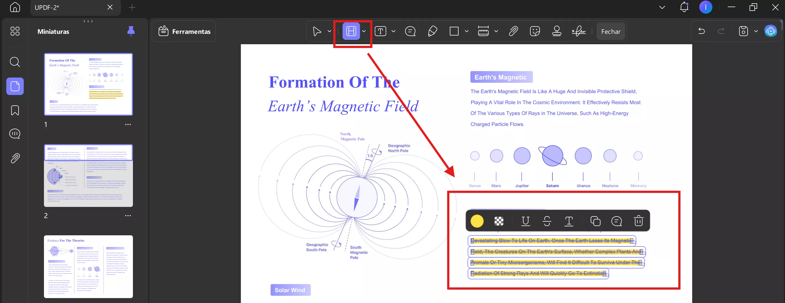This screenshot has height=303, width=785.
Task: Open the bookmarks panel in the sidebar
Action: tap(15, 110)
